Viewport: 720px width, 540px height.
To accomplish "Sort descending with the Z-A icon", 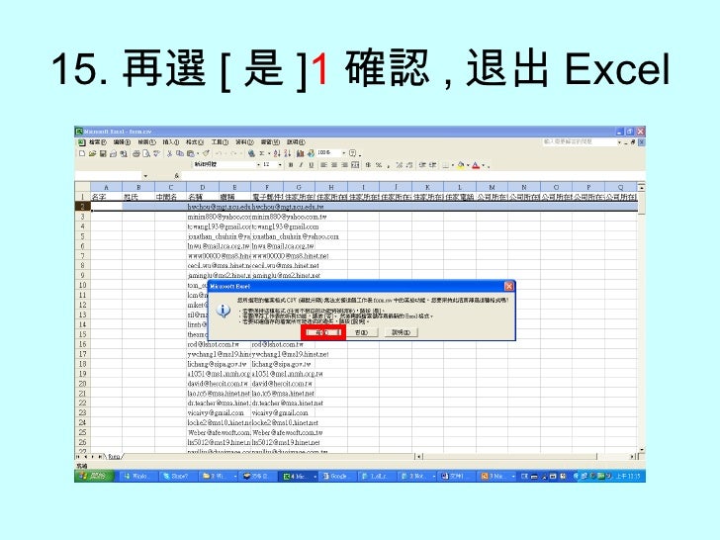I will click(x=288, y=153).
